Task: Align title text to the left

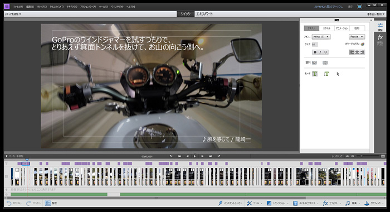Action: click(x=352, y=52)
